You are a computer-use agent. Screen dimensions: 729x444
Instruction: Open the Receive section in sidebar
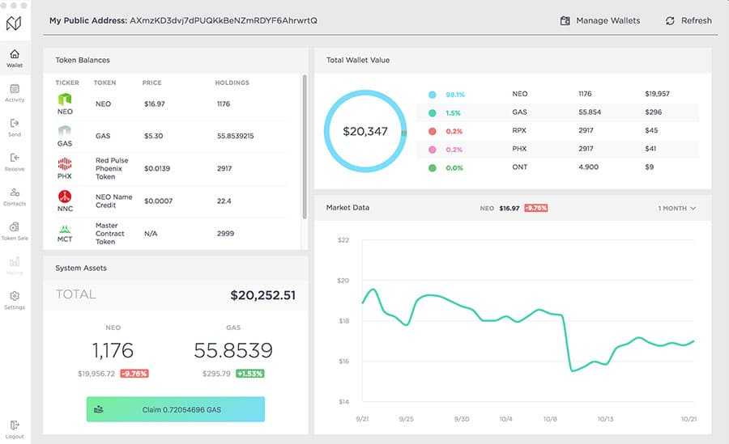click(x=15, y=162)
